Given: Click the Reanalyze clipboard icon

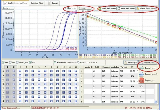Looking at the screenshot, I should [x=126, y=62].
